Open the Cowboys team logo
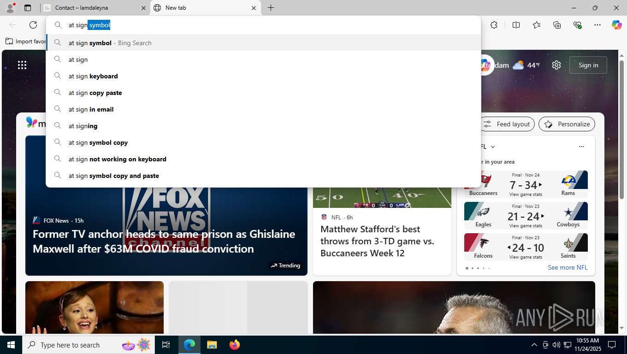This screenshot has height=354, width=627. pos(568,212)
